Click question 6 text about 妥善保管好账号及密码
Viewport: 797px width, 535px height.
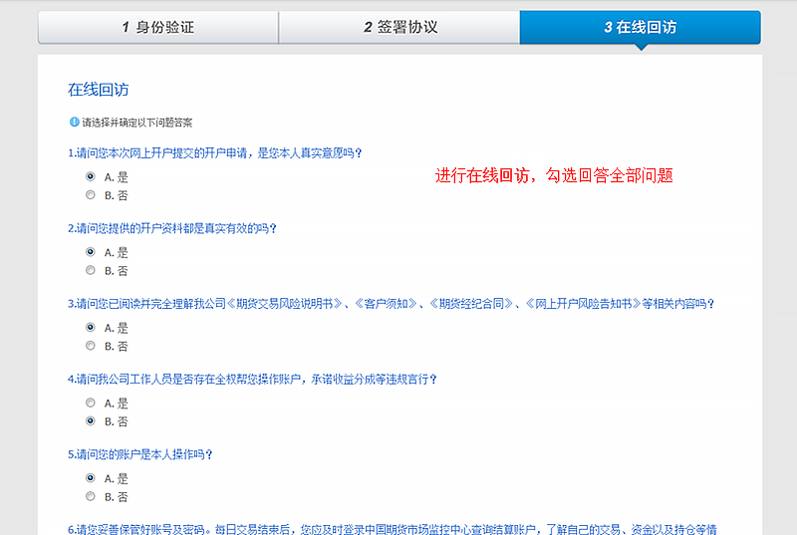pyautogui.click(x=392, y=529)
